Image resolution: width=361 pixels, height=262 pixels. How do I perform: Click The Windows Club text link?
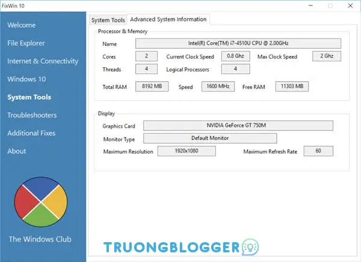(40, 239)
